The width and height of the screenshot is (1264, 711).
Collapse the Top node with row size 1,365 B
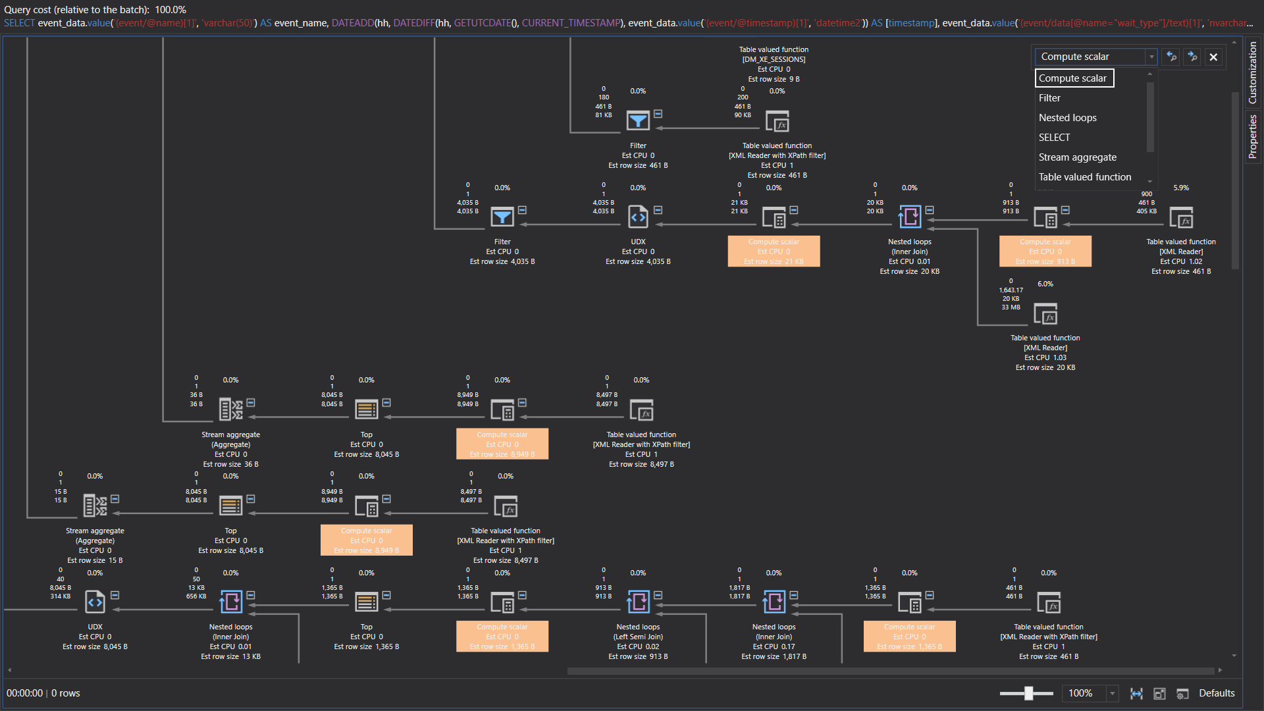pos(386,595)
